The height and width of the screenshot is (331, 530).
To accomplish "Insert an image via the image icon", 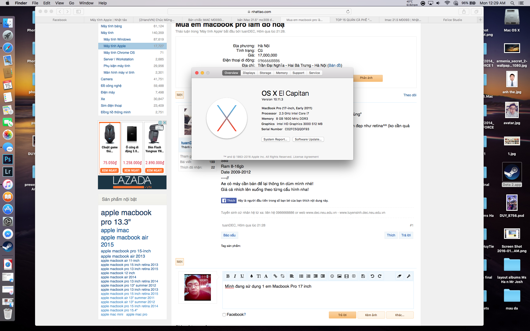I will (339, 276).
